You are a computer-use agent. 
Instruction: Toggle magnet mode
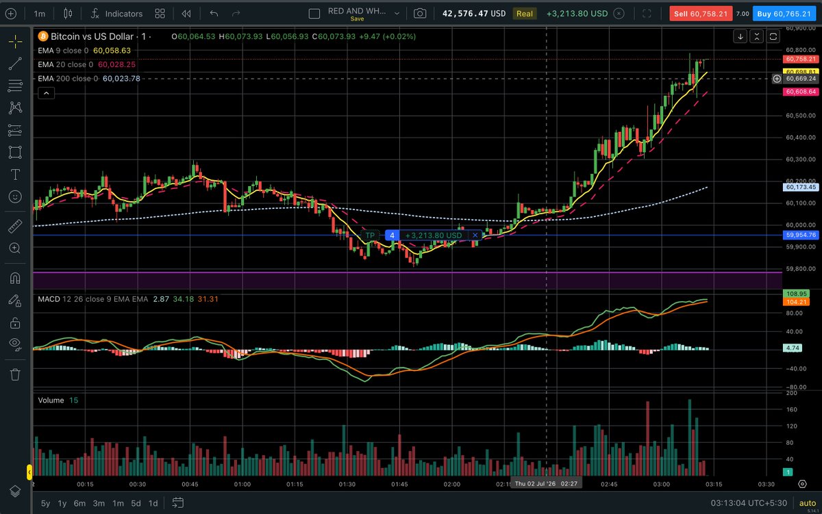point(14,278)
